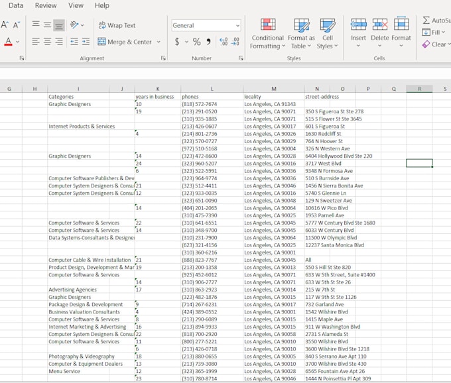
Task: Open Format as Table gallery
Action: 301,34
